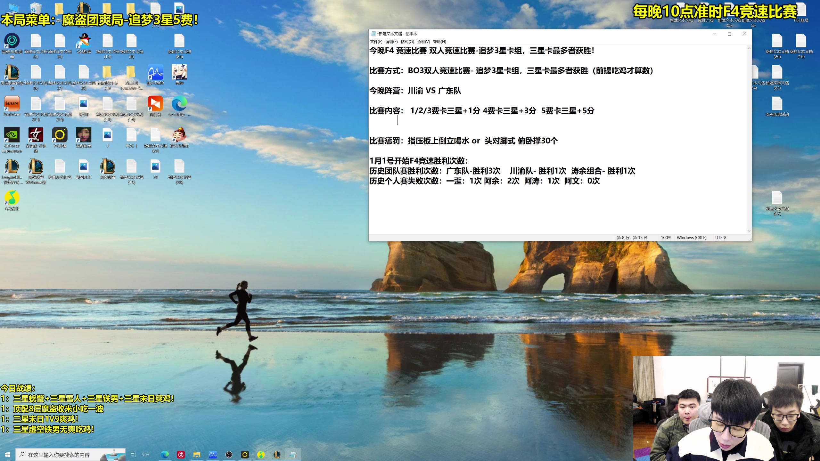Click the Windows Start button
Screen dimensions: 820x461
point(8,455)
